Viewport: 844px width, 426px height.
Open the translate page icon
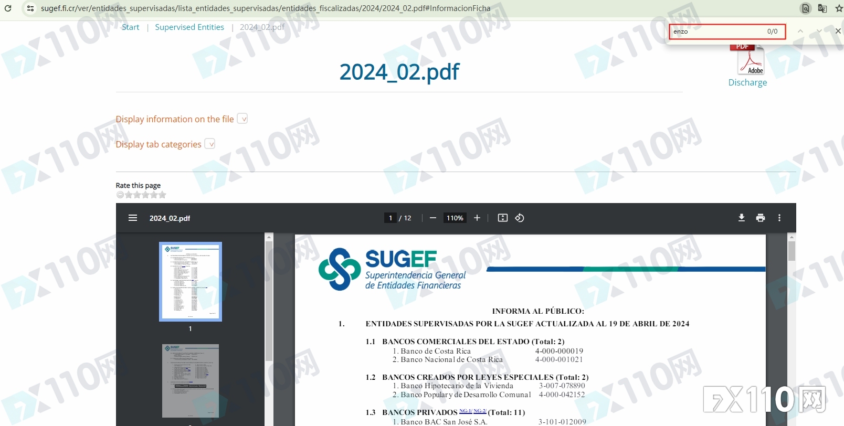pyautogui.click(x=822, y=8)
